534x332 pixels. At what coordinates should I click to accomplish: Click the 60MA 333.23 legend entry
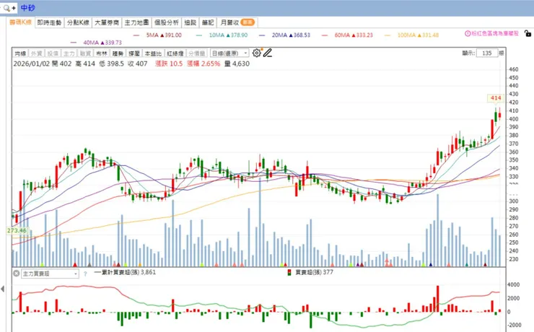347,35
